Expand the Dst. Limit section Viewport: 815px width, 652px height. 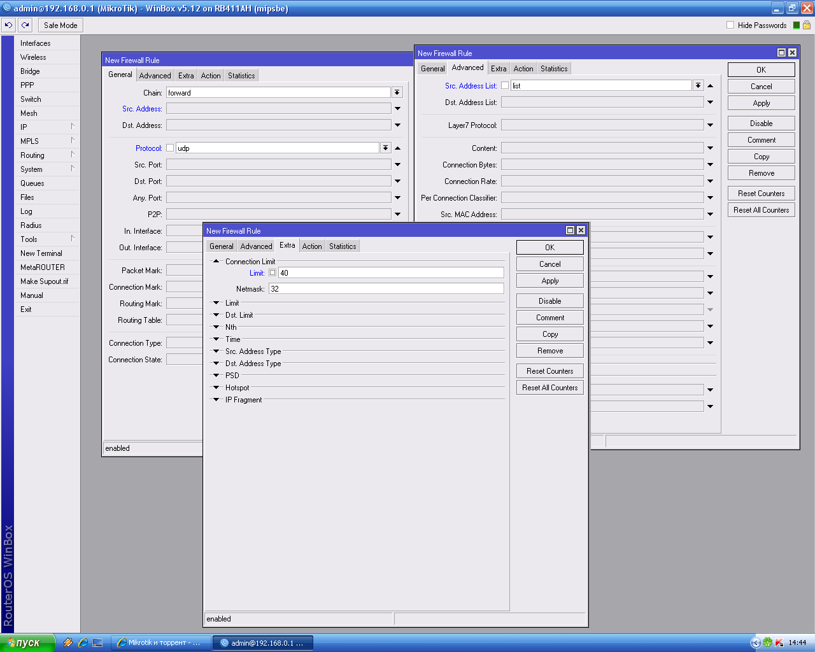216,315
